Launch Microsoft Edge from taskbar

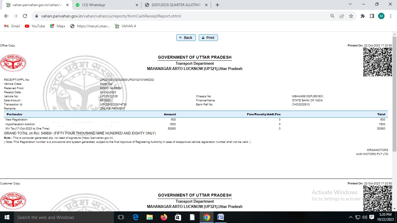pos(135,217)
